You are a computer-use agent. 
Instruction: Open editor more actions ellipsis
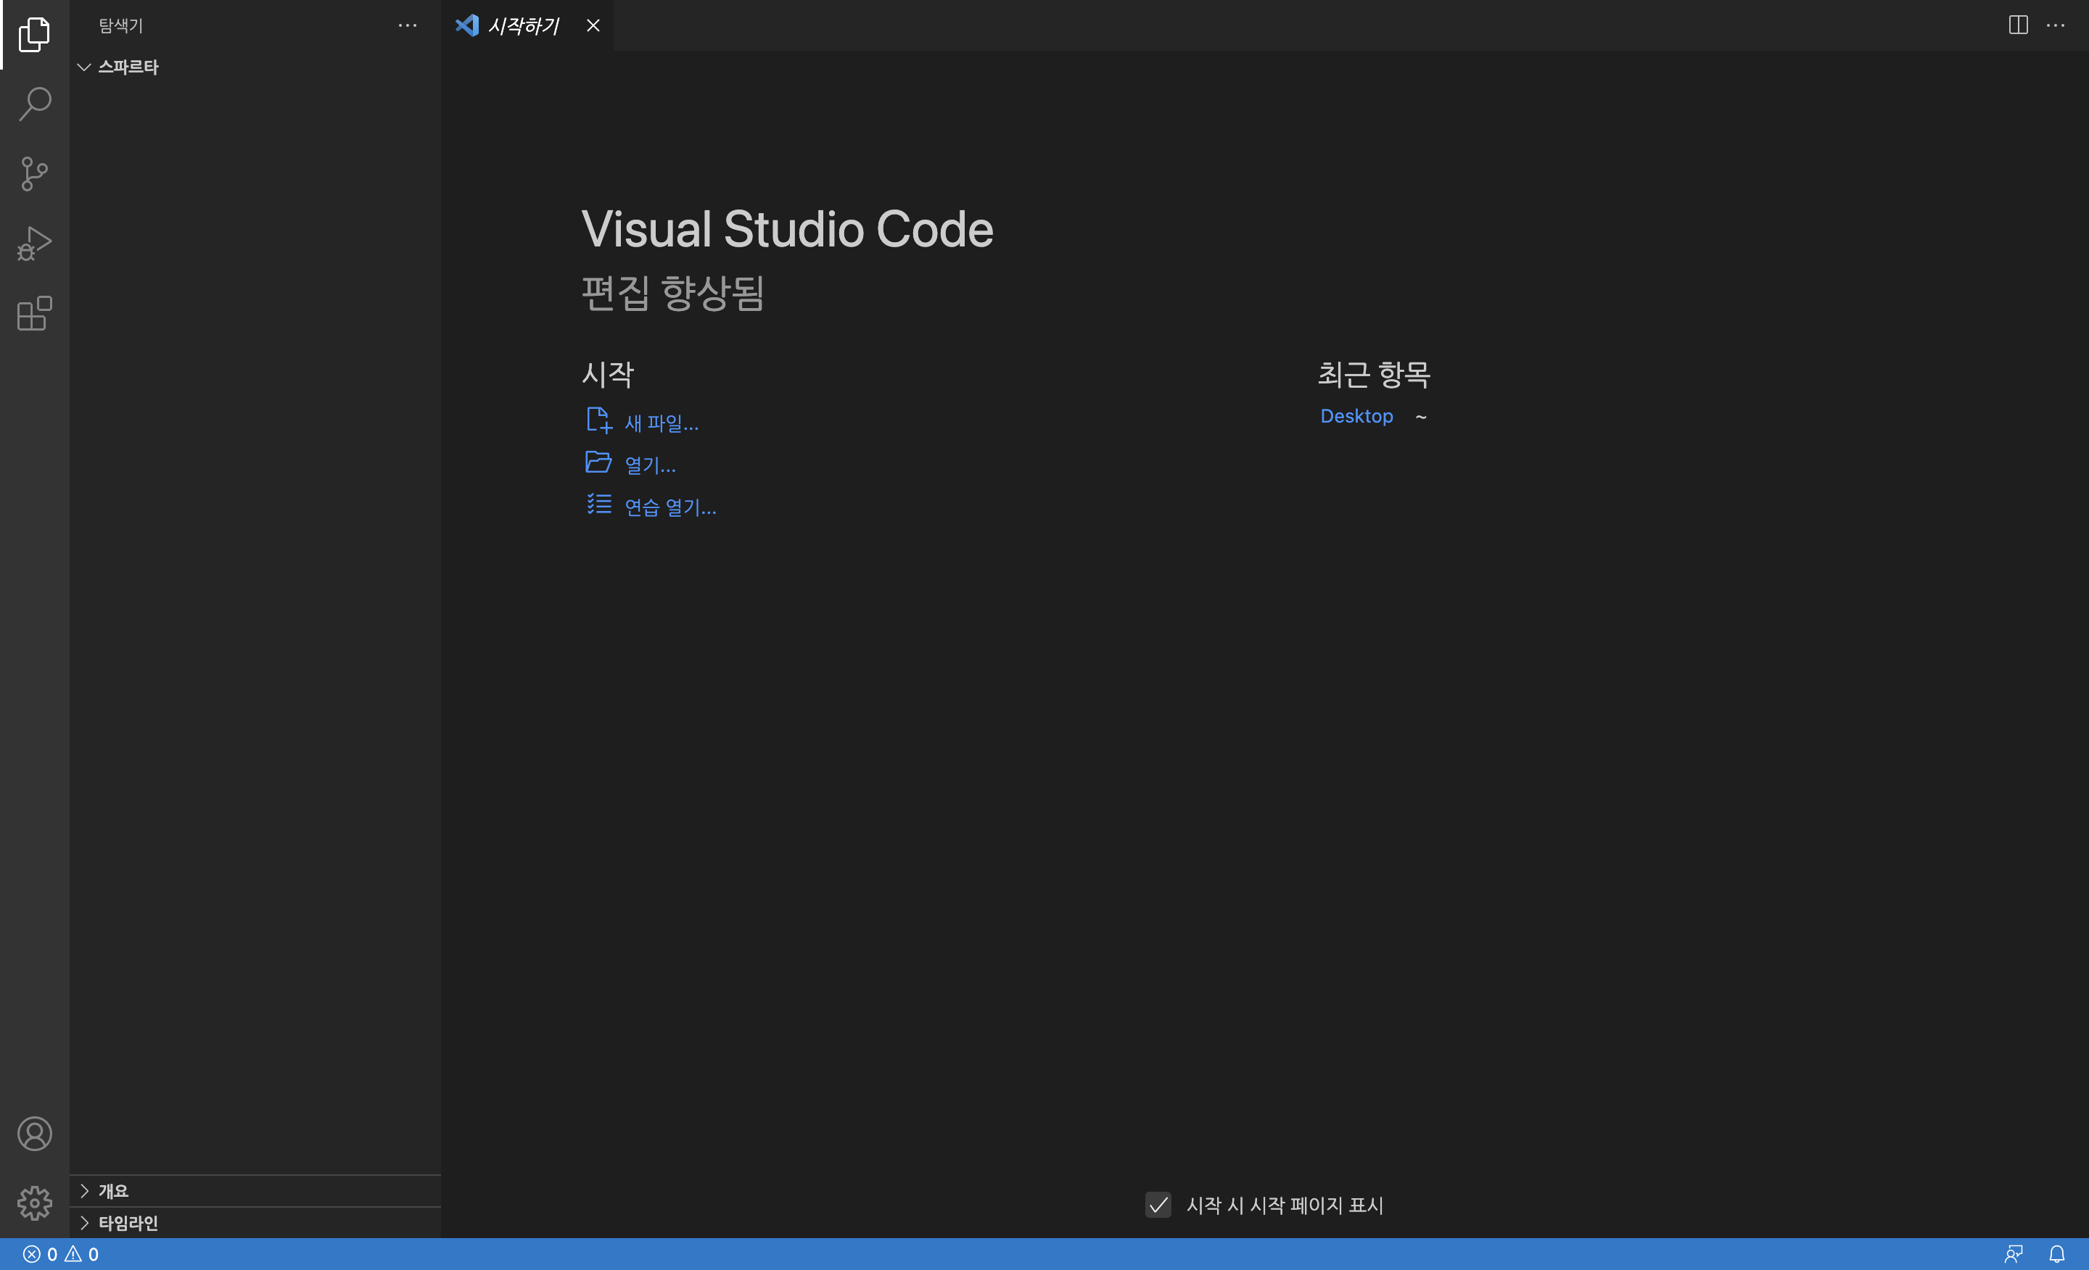pyautogui.click(x=2056, y=25)
